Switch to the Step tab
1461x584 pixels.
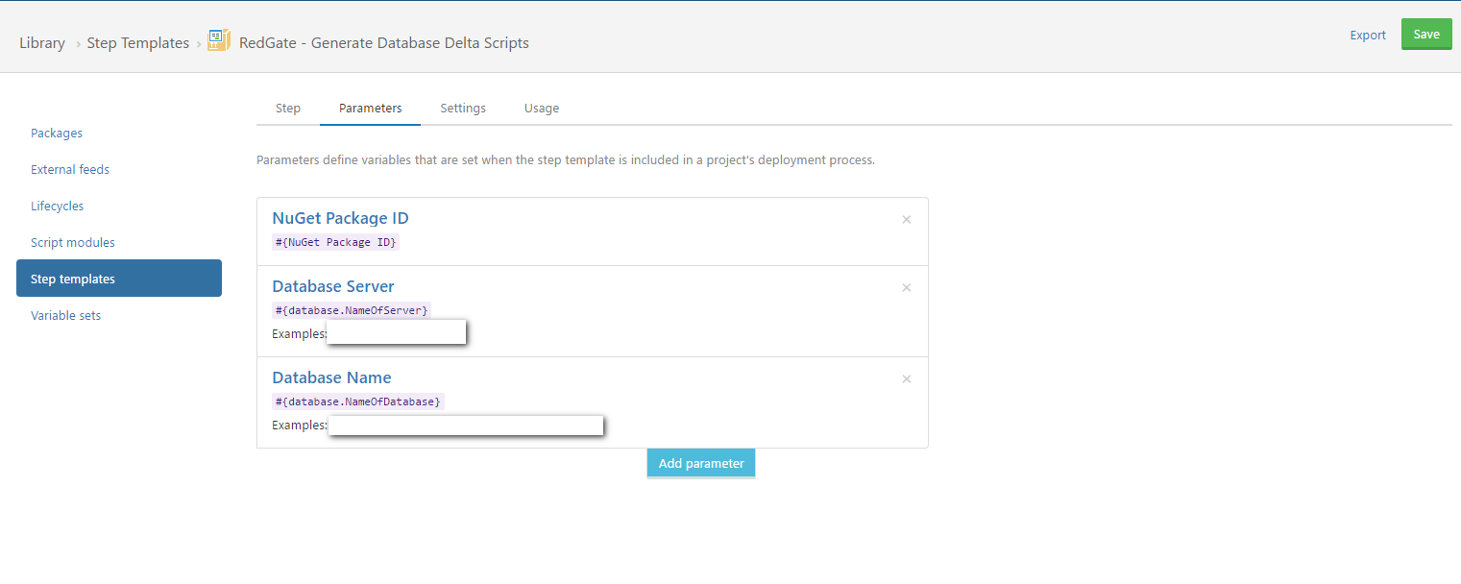click(288, 109)
